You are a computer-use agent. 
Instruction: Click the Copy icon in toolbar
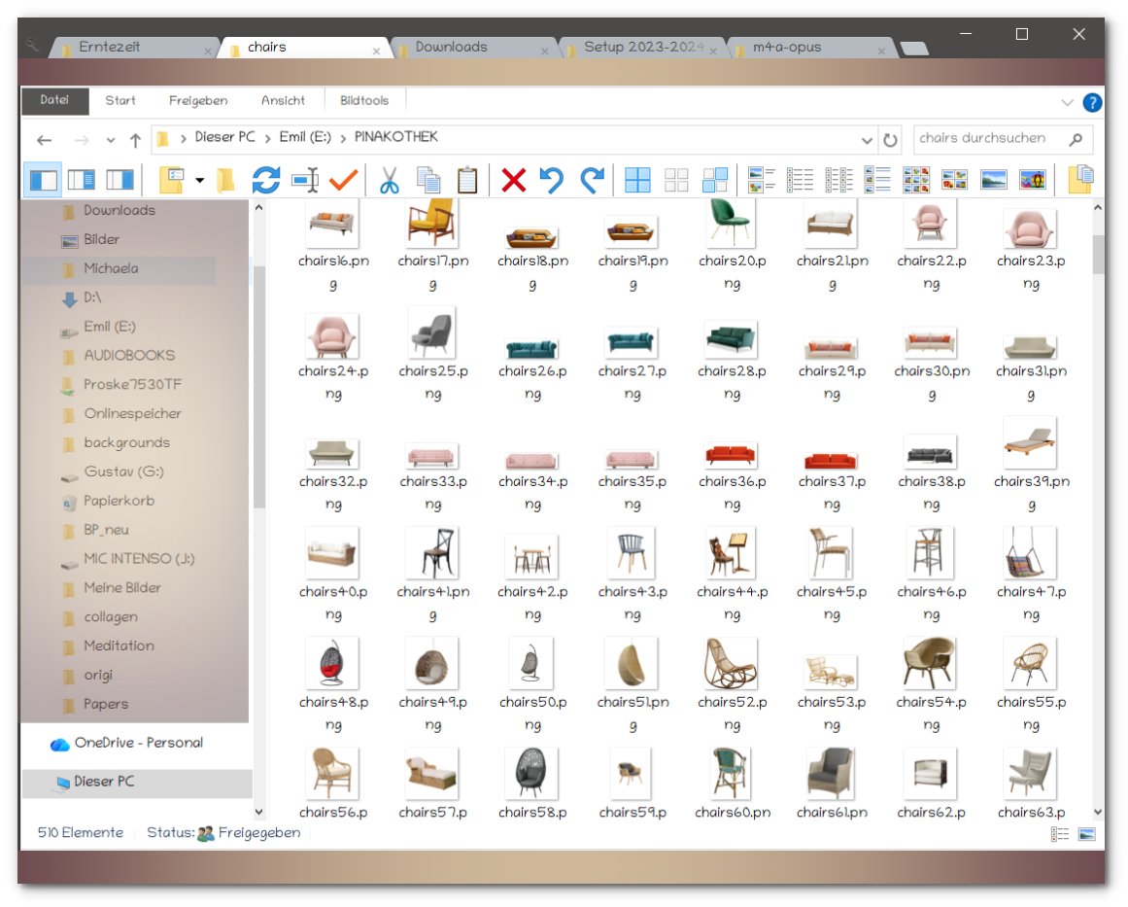click(428, 180)
